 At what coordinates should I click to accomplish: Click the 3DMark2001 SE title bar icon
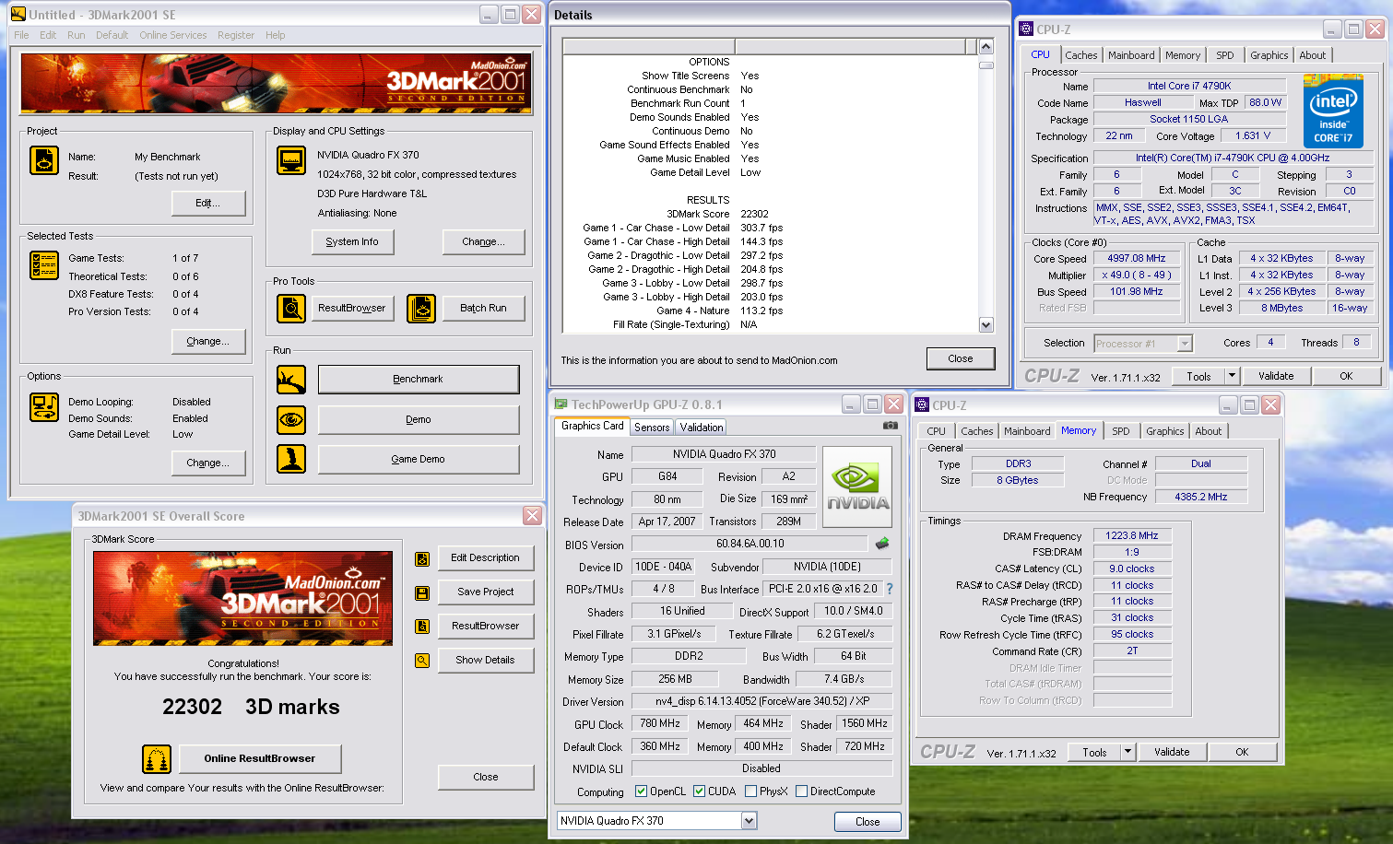(18, 15)
